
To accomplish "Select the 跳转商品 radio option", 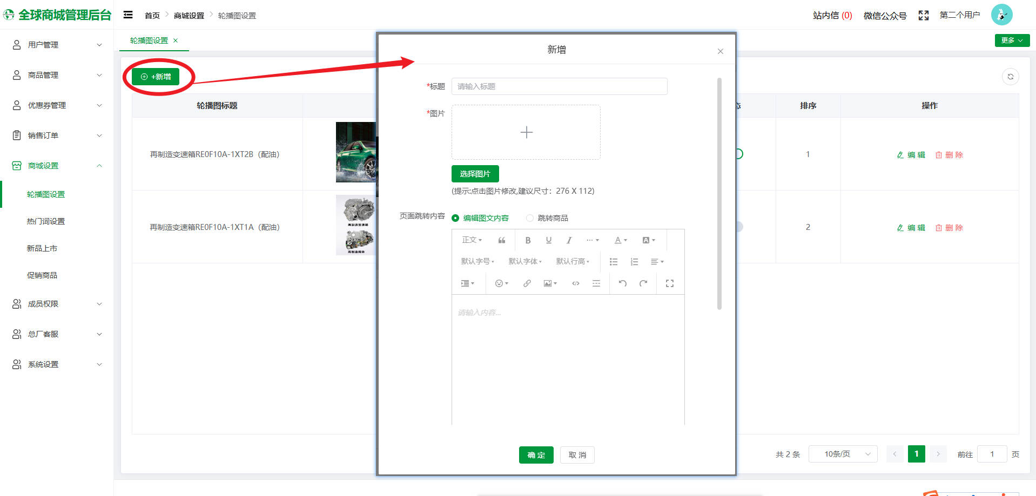I will pyautogui.click(x=530, y=218).
